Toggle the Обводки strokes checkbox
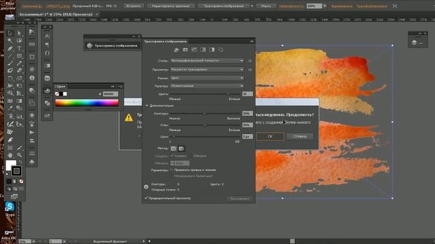This screenshot has width=435, height=244. coord(190,156)
